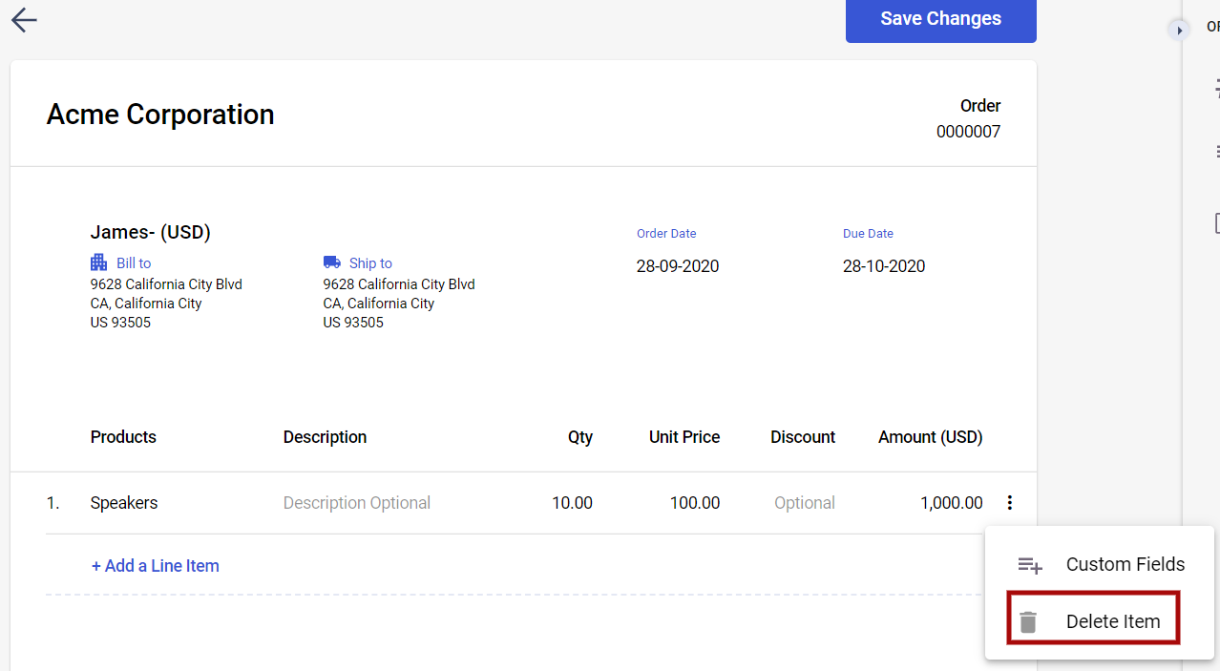This screenshot has width=1220, height=671.
Task: Click the Products column header
Action: [123, 437]
